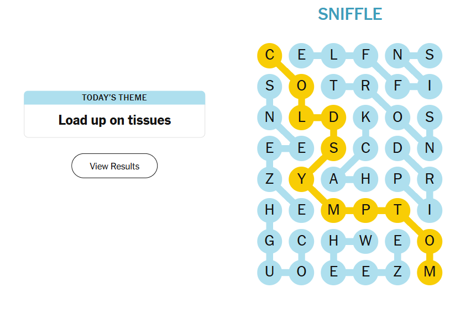Tap the letter U tile
The height and width of the screenshot is (309, 476).
[270, 272]
